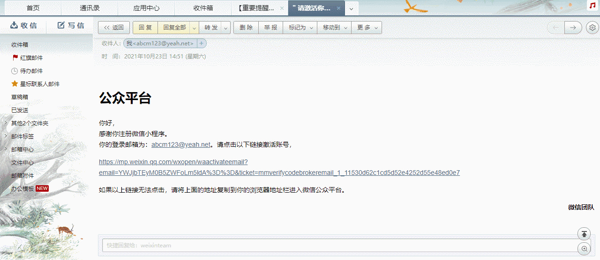Click the 收信 receive mail button
This screenshot has height=260, width=600.
point(23,25)
